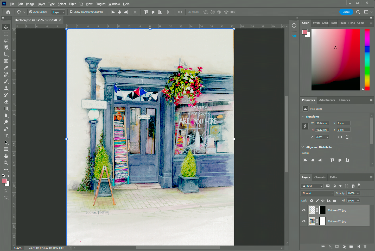Viewport: 375px width, 251px height.
Task: Click the Share button
Action: click(346, 12)
